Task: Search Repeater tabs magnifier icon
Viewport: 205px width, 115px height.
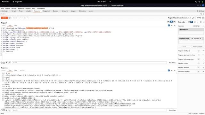Action: point(201,14)
